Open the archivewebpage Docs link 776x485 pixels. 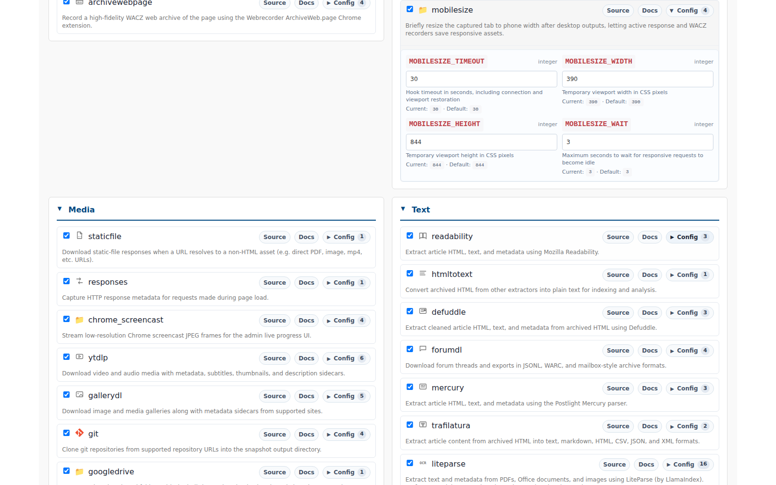point(307,3)
